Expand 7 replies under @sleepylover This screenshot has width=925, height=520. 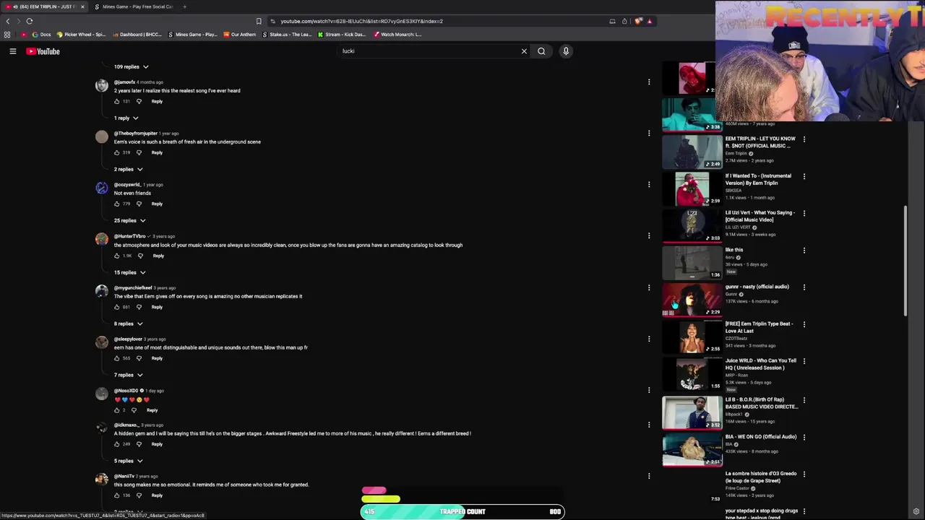(128, 375)
